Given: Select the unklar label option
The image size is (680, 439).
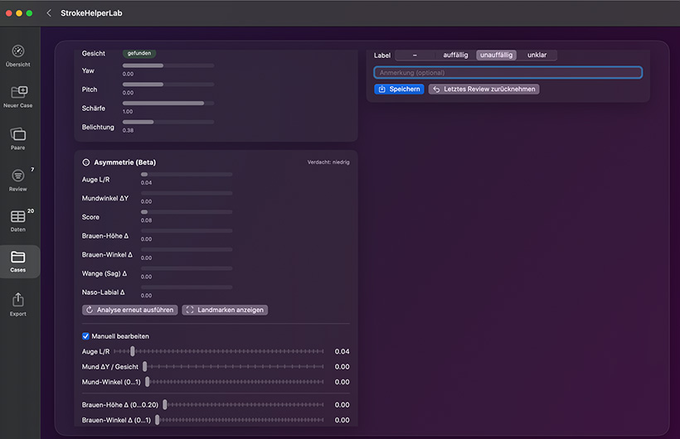Looking at the screenshot, I should [x=537, y=55].
